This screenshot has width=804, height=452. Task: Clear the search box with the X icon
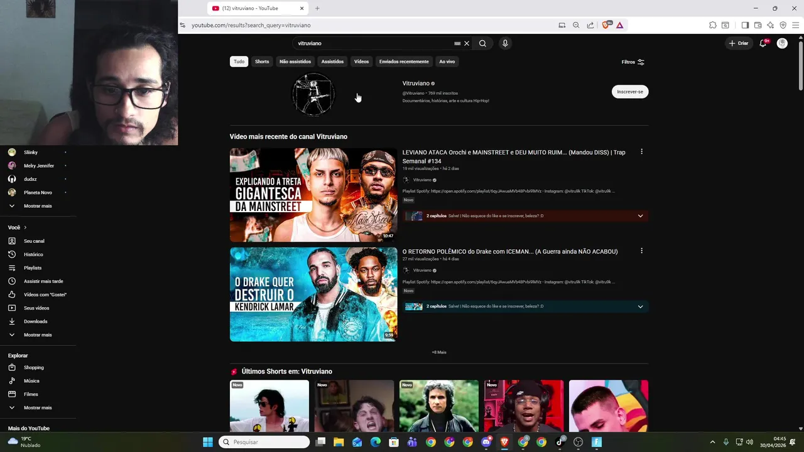(467, 43)
